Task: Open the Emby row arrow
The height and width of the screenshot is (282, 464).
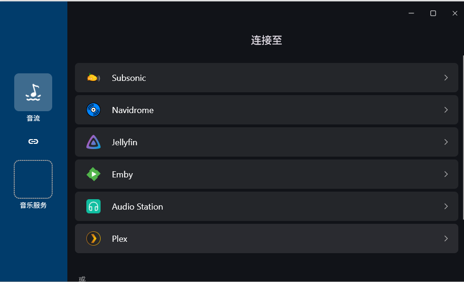Action: coord(446,174)
